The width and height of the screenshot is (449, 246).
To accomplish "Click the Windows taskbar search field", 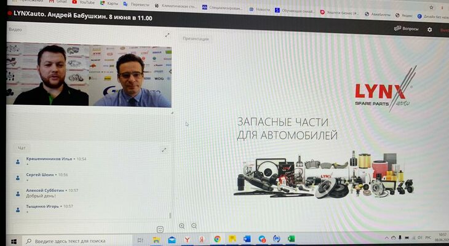I will click(77, 241).
